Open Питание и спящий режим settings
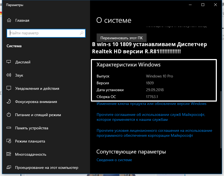 [38, 115]
